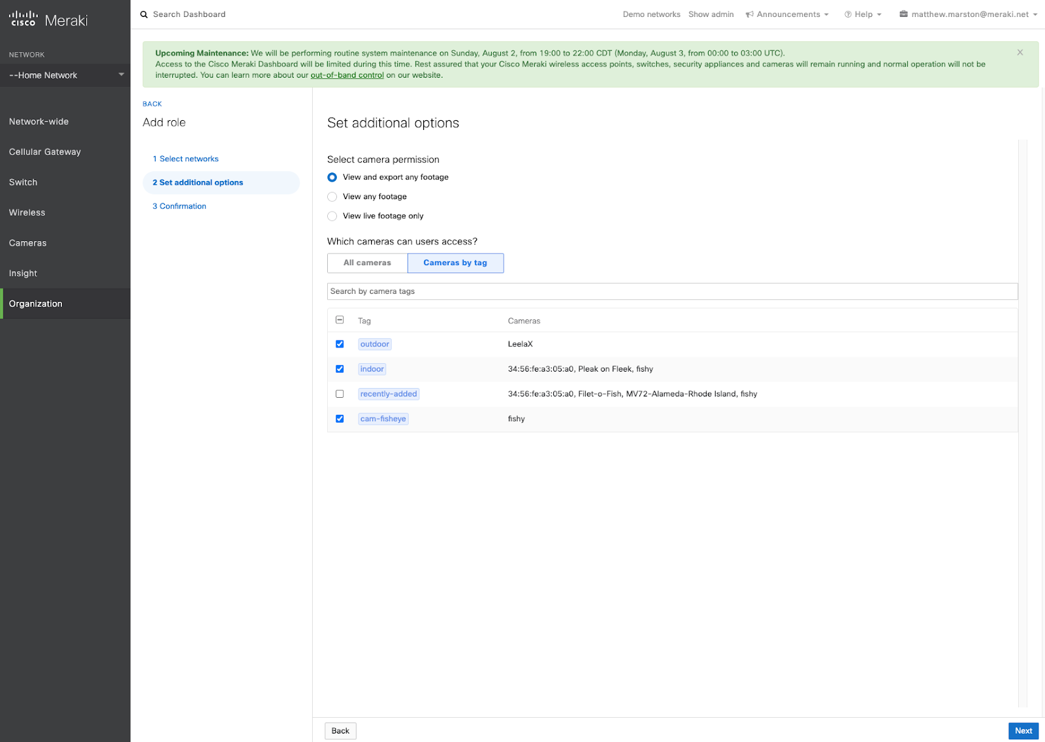Switch to the Cameras by tag tab

pos(456,263)
